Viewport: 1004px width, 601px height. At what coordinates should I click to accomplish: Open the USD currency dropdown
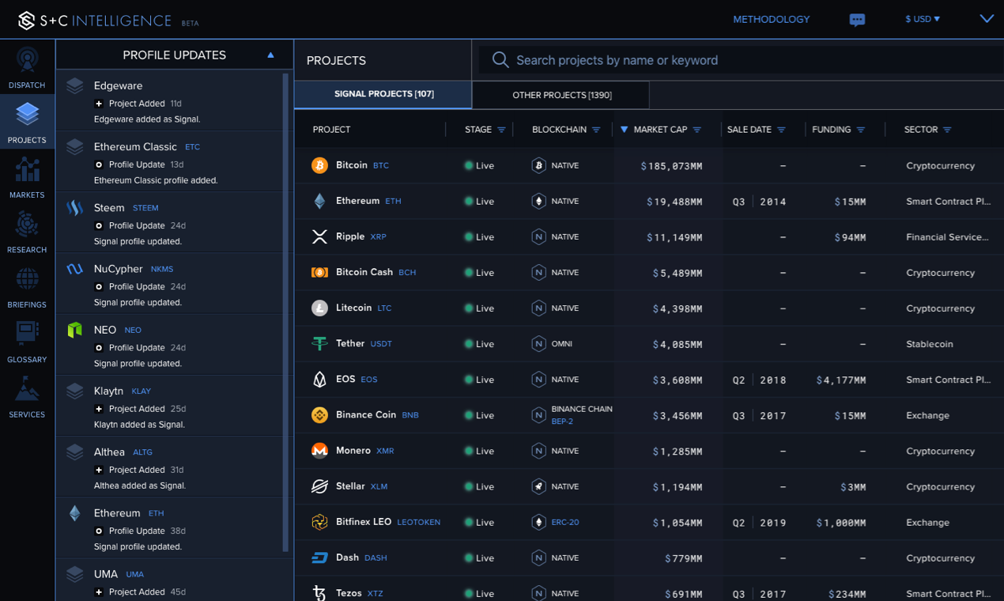point(923,19)
